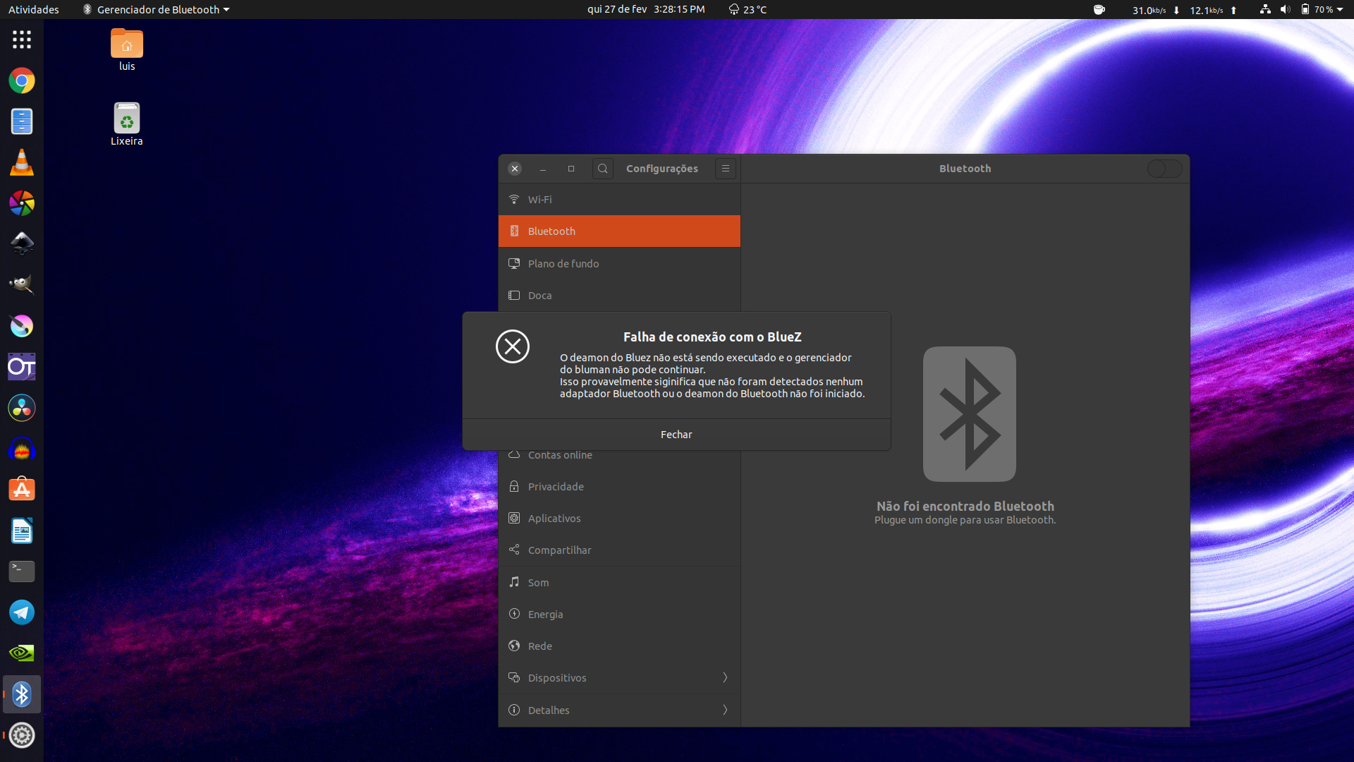Open the colorful pinwheel app in dock
This screenshot has height=762, width=1354.
click(x=22, y=203)
